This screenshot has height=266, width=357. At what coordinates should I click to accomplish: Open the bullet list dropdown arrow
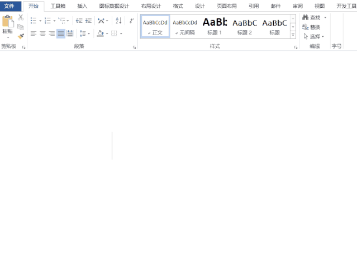tap(40, 21)
